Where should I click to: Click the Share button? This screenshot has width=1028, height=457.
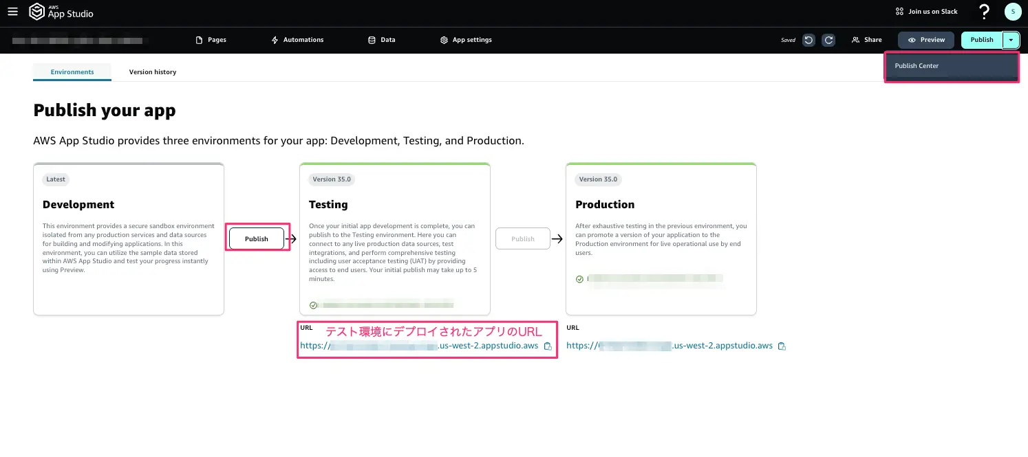pyautogui.click(x=866, y=40)
